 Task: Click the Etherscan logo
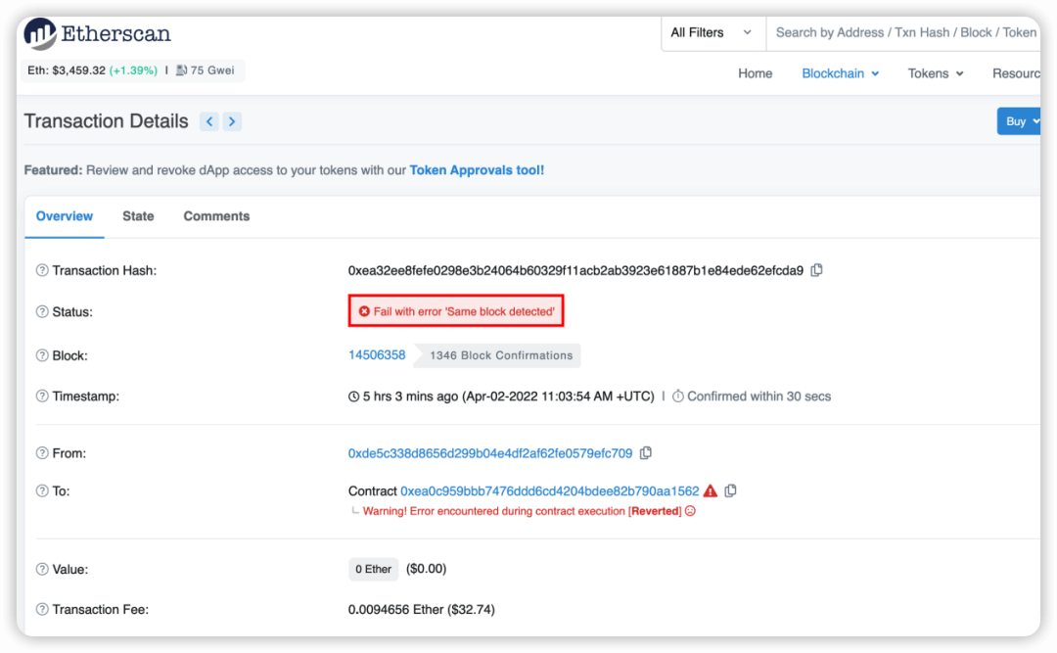[x=97, y=33]
